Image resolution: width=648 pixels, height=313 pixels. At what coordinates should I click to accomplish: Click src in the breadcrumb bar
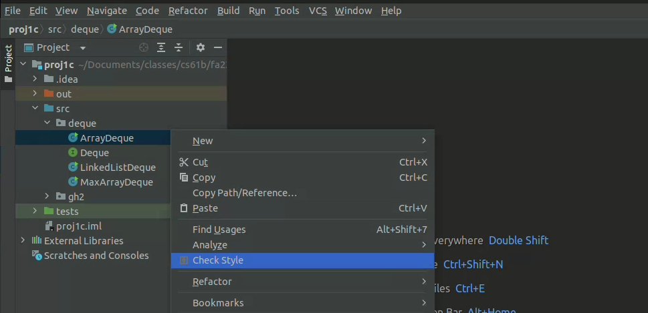coord(55,29)
